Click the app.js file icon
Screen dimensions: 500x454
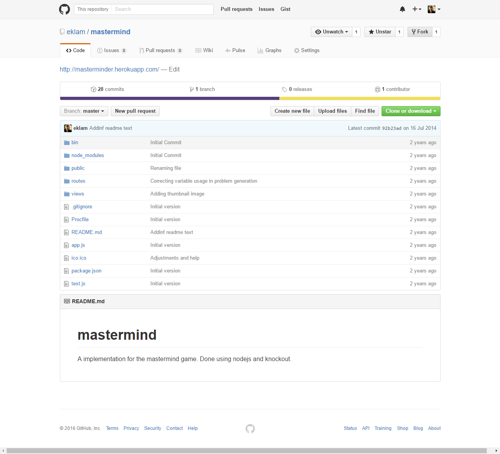[x=66, y=245]
